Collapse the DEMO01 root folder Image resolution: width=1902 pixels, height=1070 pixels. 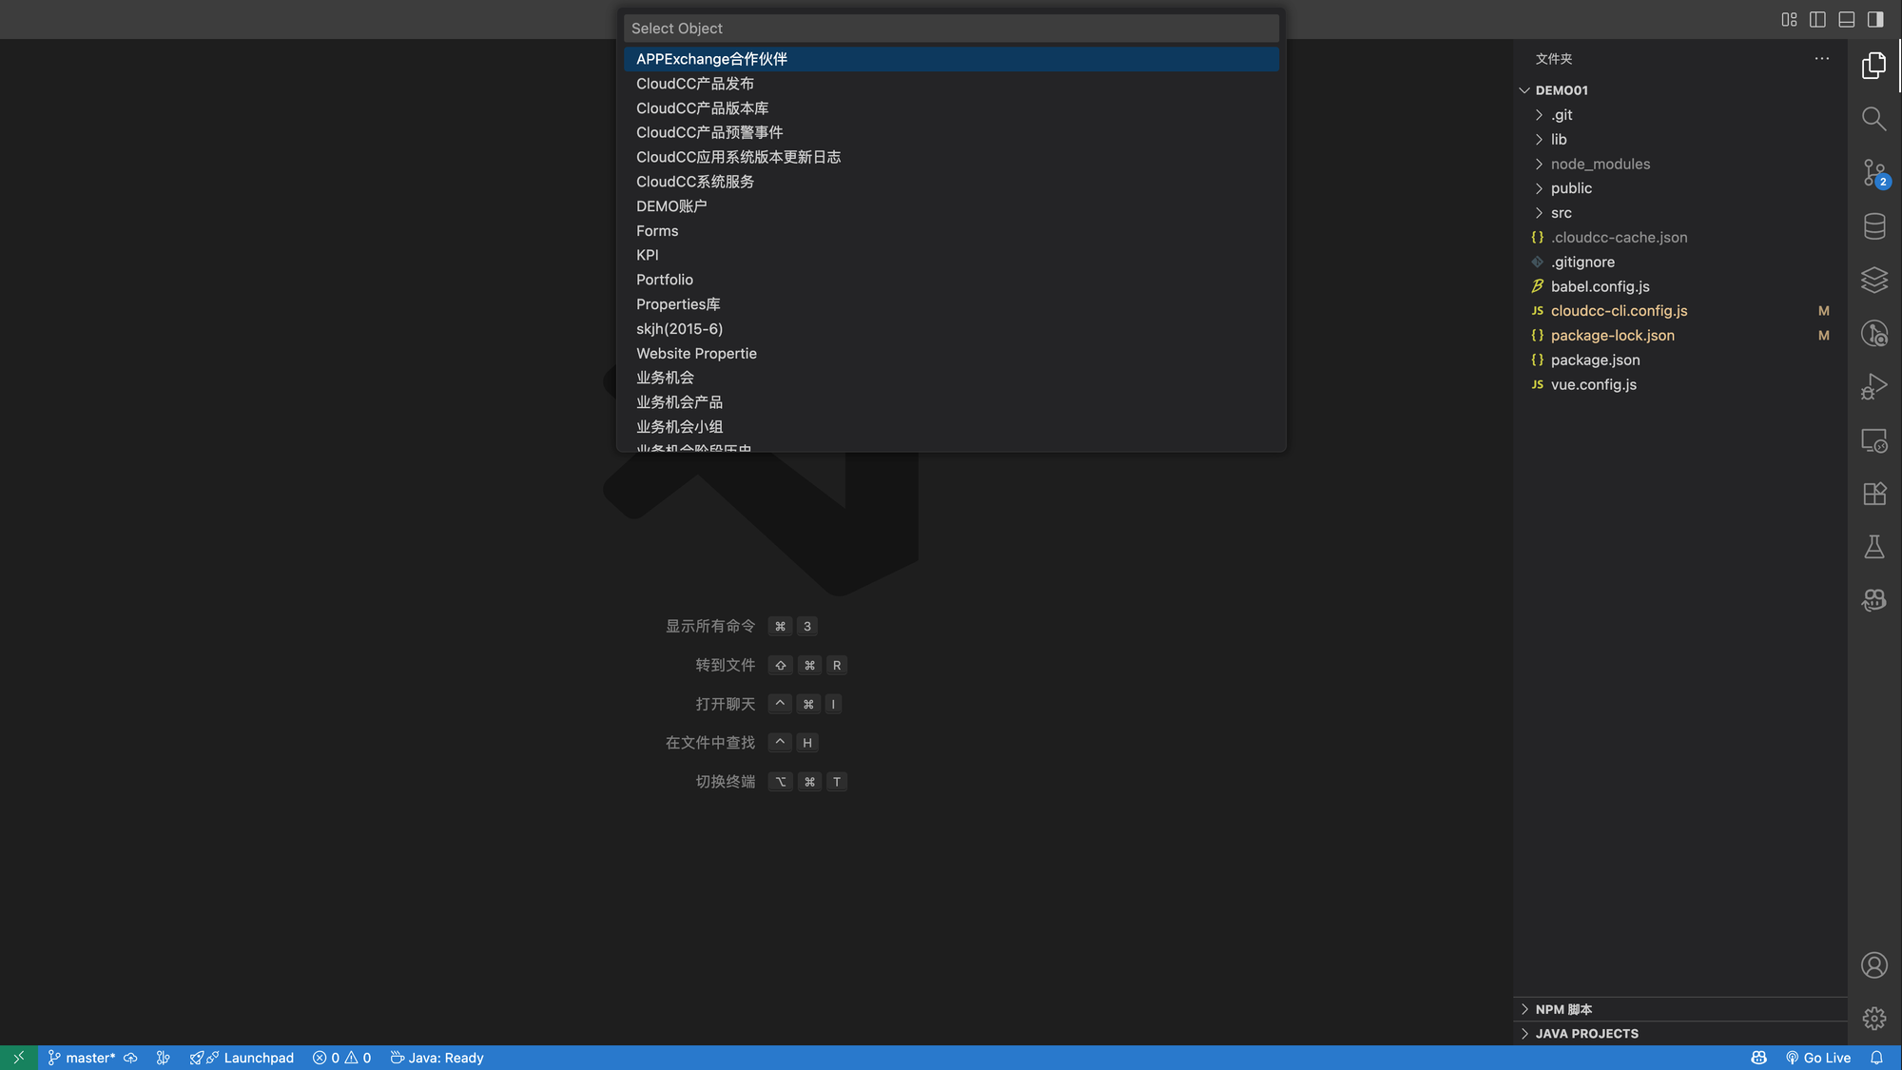[x=1561, y=90]
